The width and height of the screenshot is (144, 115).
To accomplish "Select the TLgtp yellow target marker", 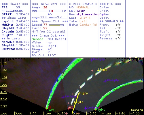I will [83, 93].
